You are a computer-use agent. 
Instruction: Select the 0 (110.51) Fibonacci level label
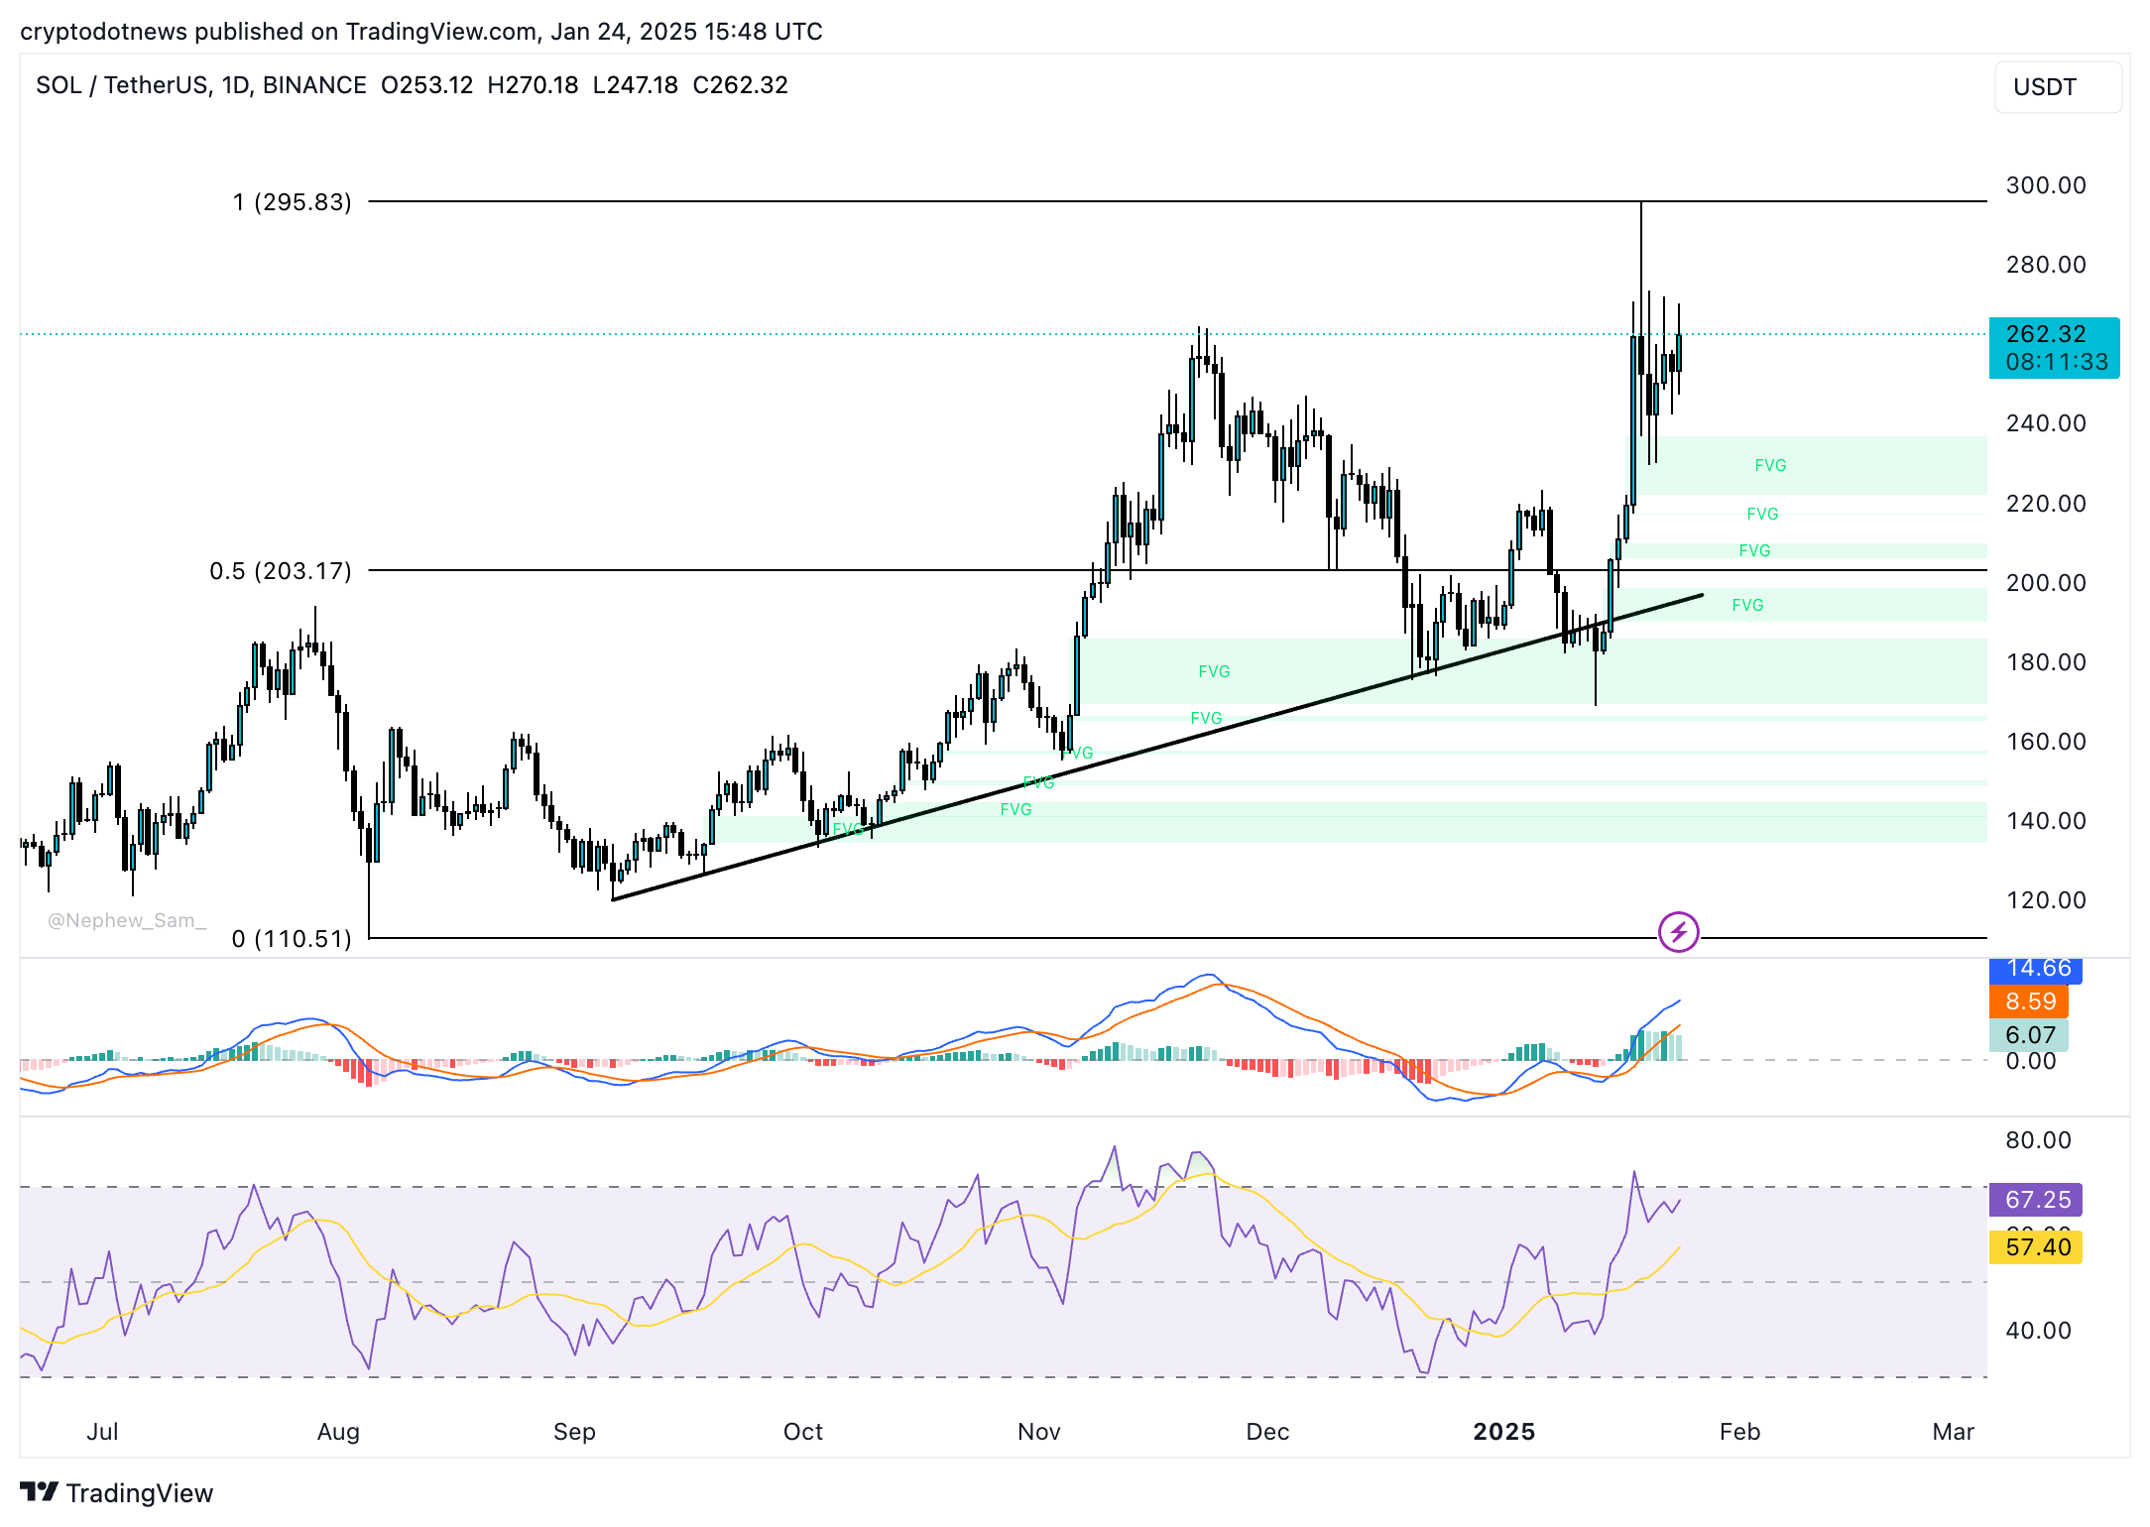coord(292,939)
